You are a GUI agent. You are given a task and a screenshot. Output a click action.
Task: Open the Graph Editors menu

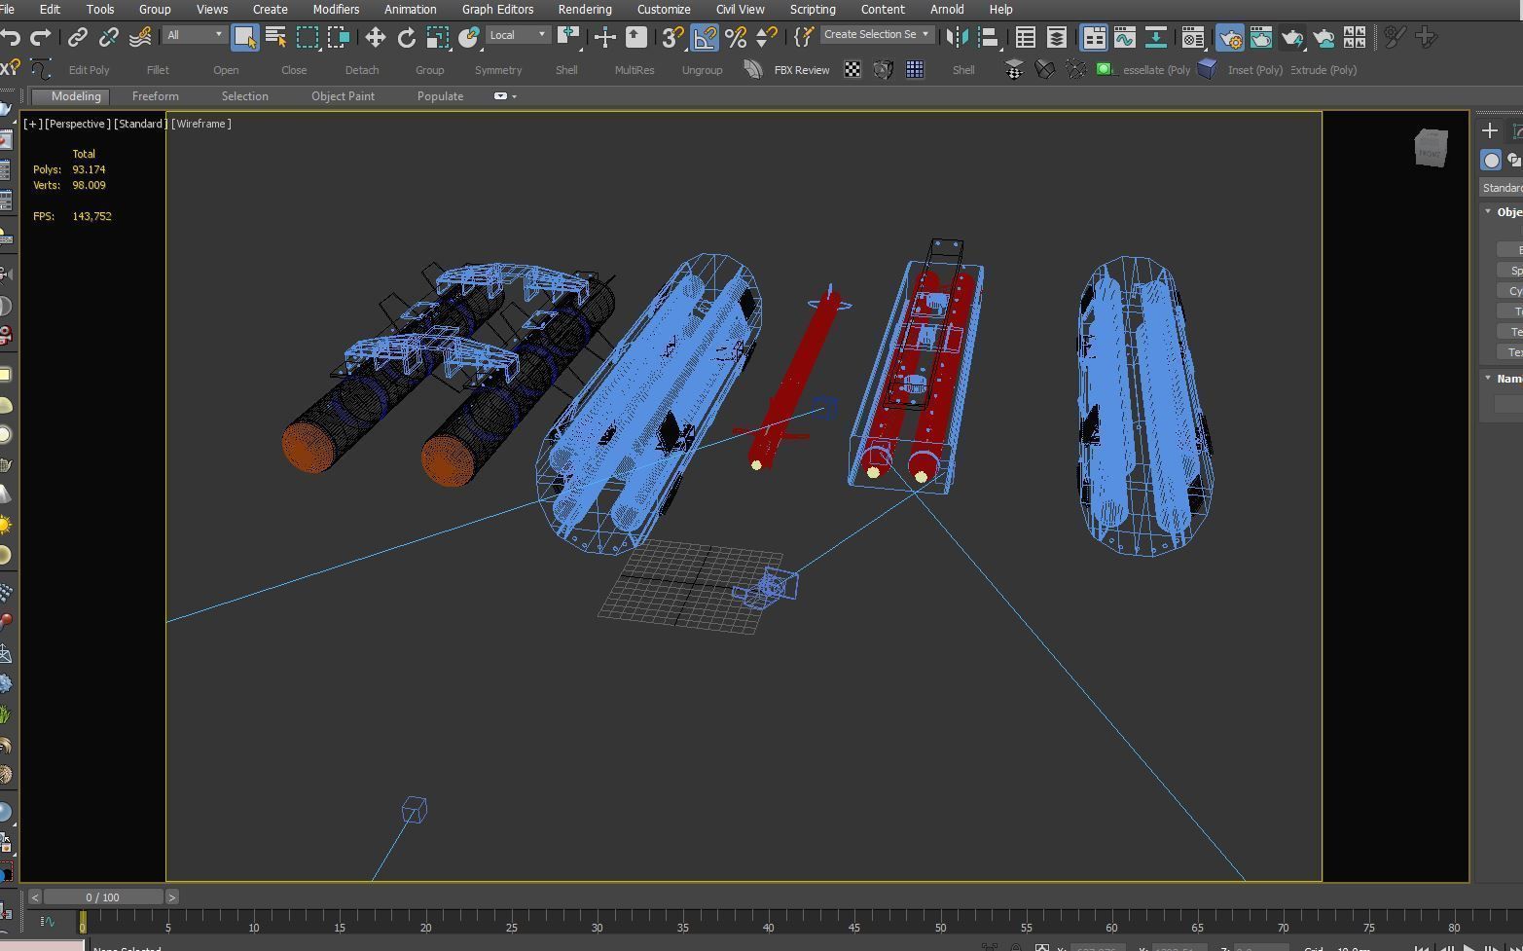coord(497,9)
